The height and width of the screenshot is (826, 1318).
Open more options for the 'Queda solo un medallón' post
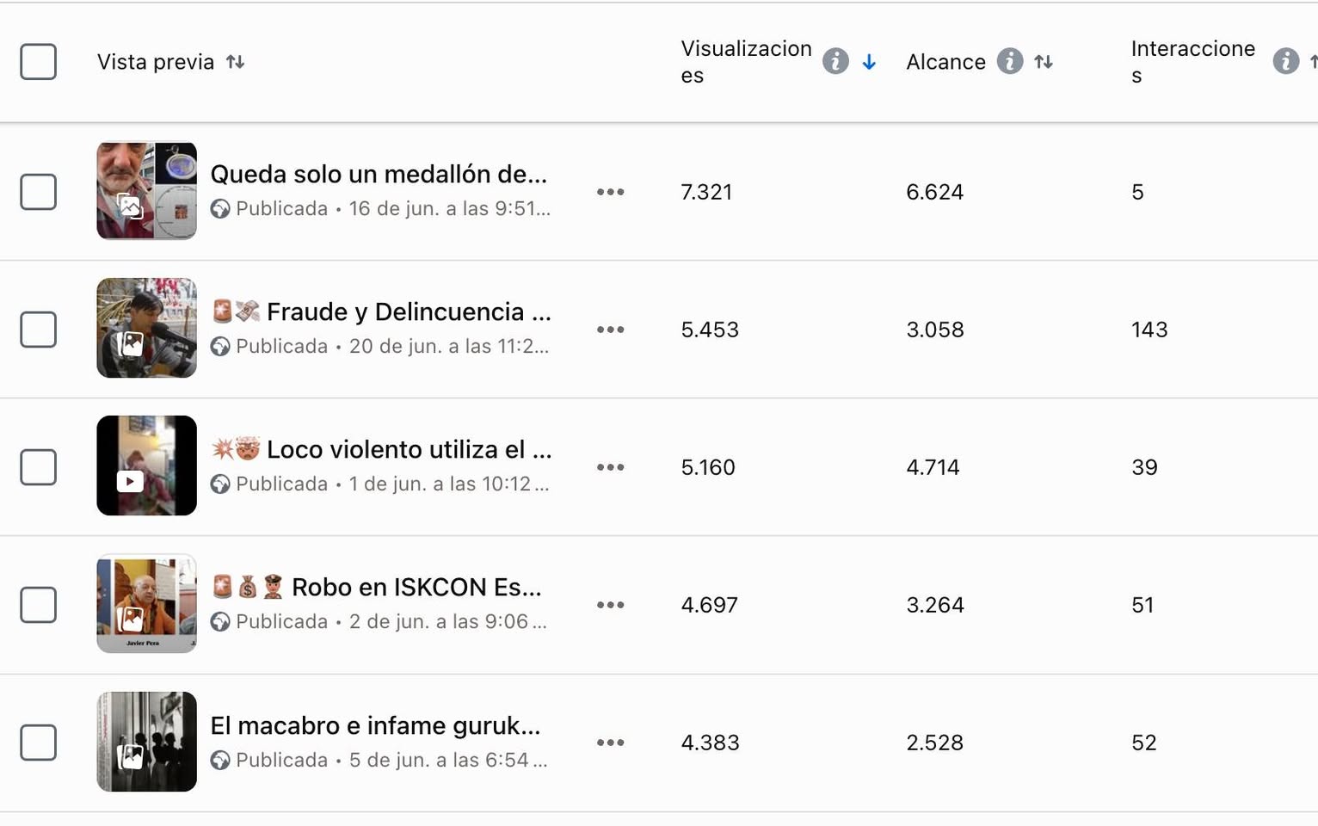tap(610, 192)
